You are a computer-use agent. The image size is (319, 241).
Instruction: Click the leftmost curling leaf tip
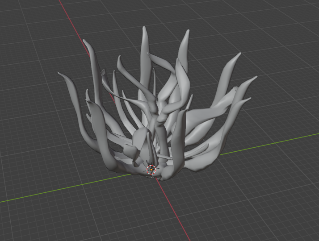tap(60, 73)
